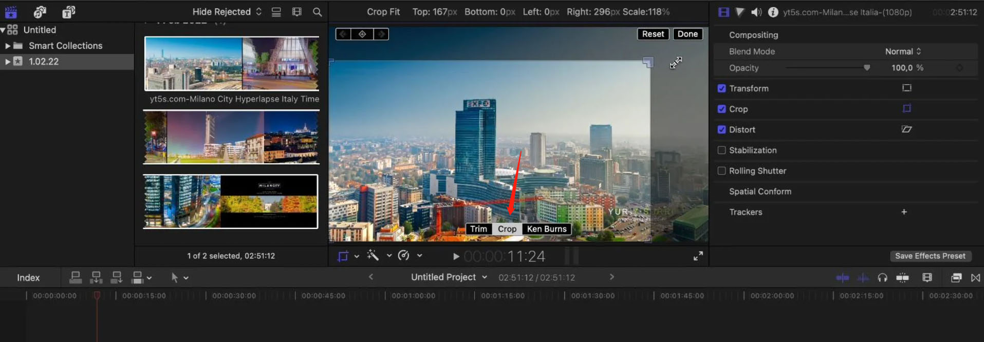This screenshot has height=342, width=984.
Task: Open overwrite edit options dropdown arrow
Action: 149,278
